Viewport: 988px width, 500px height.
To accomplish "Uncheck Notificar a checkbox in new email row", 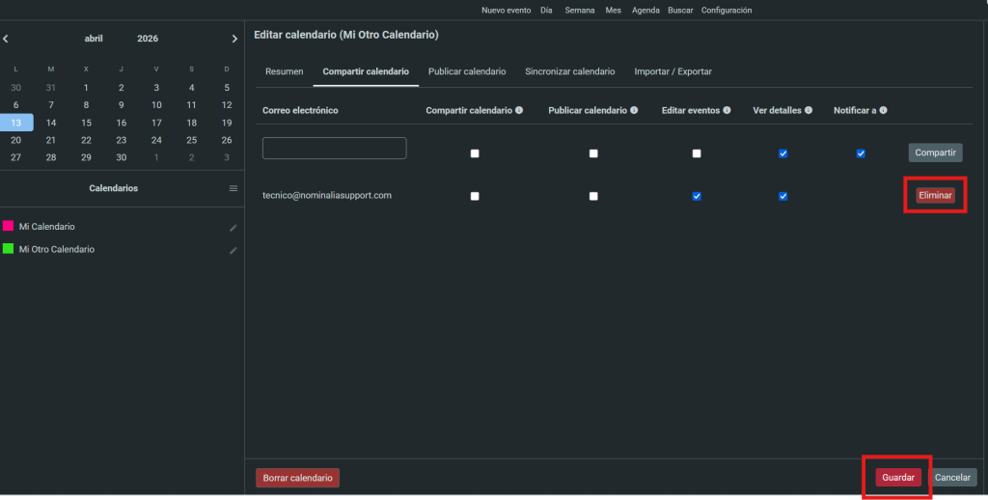I will [861, 153].
